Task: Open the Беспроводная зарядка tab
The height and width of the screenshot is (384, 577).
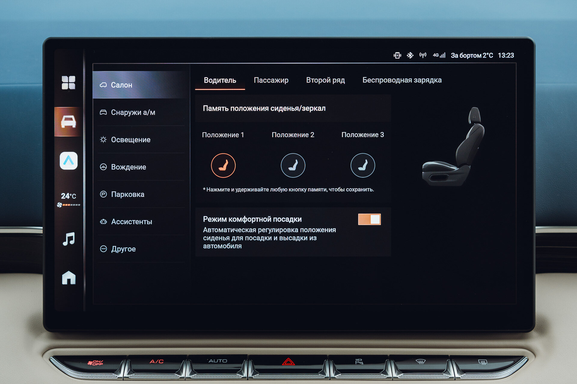Action: pos(402,80)
